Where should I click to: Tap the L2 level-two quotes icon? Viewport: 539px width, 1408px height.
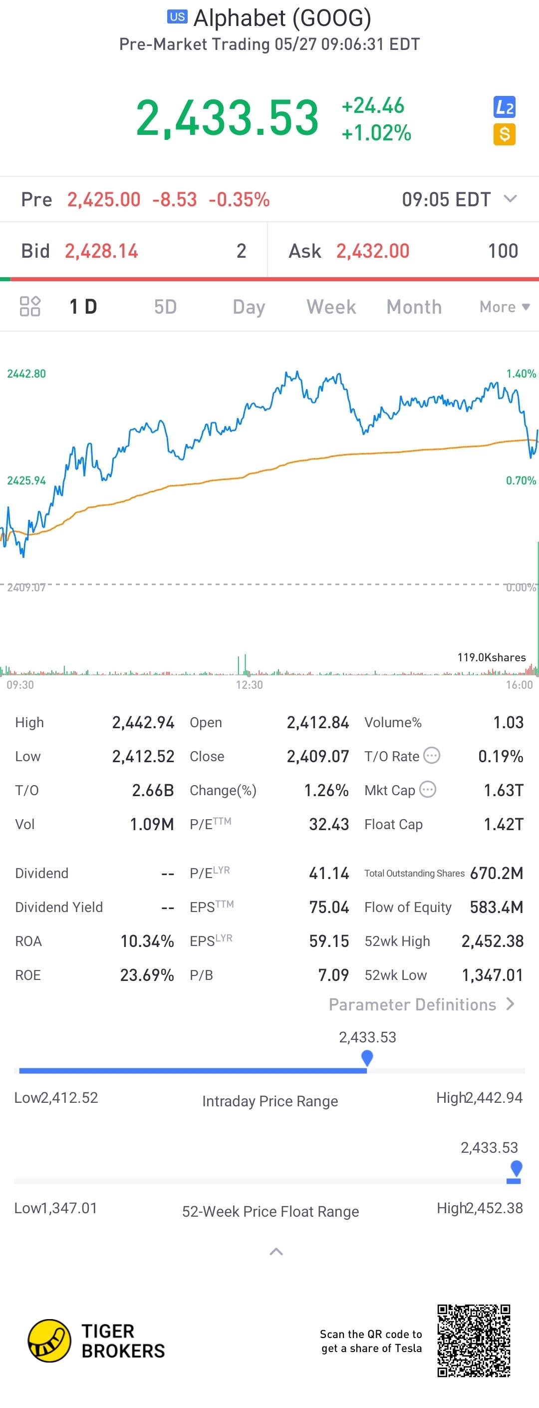coord(504,107)
